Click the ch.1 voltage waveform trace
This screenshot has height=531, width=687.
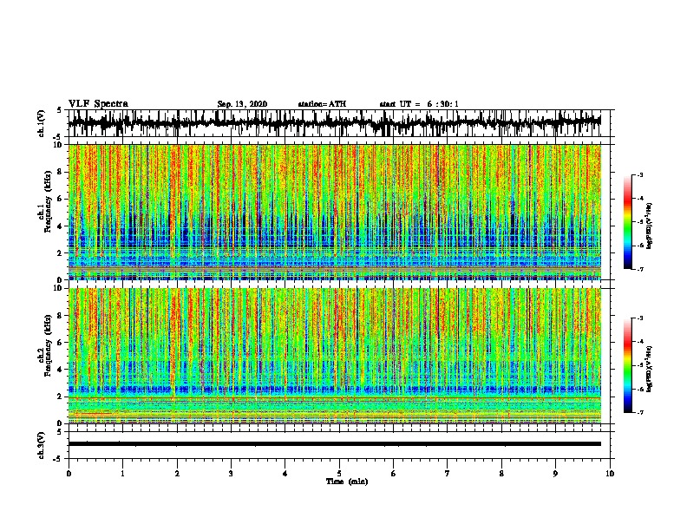click(334, 123)
